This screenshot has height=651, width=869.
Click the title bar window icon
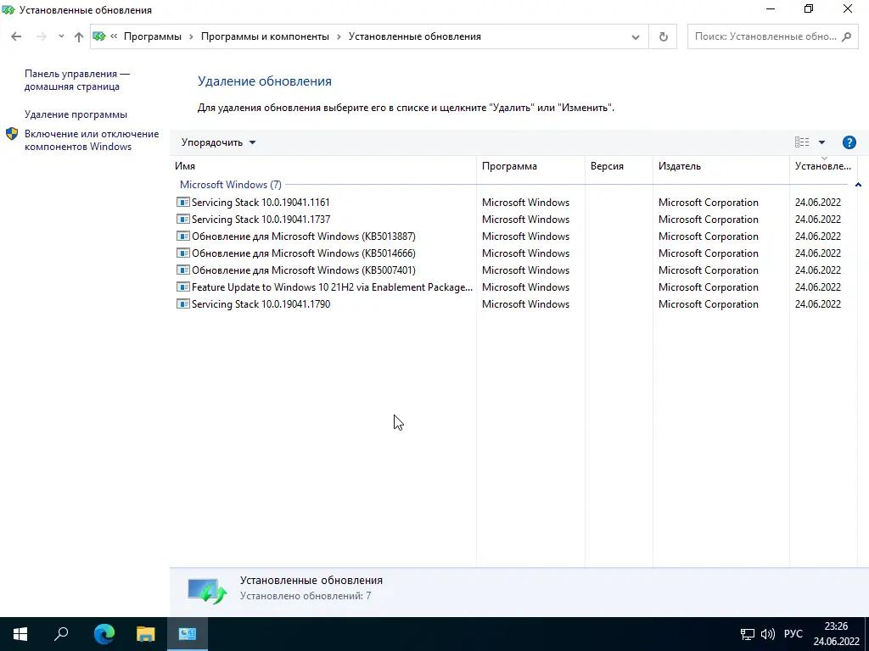pos(8,10)
